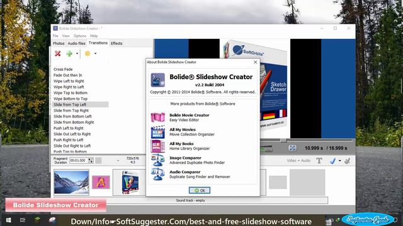Expand the arrow next to yellow icon
The width and height of the screenshot is (403, 226).
pyautogui.click(x=95, y=53)
